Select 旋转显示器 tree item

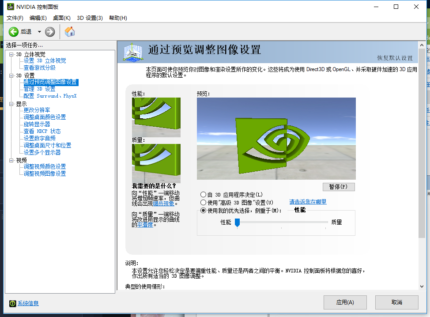[37, 124]
